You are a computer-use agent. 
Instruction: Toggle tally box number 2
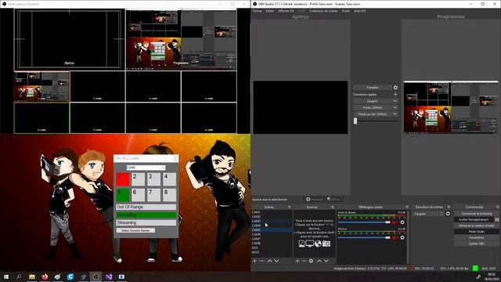click(138, 179)
